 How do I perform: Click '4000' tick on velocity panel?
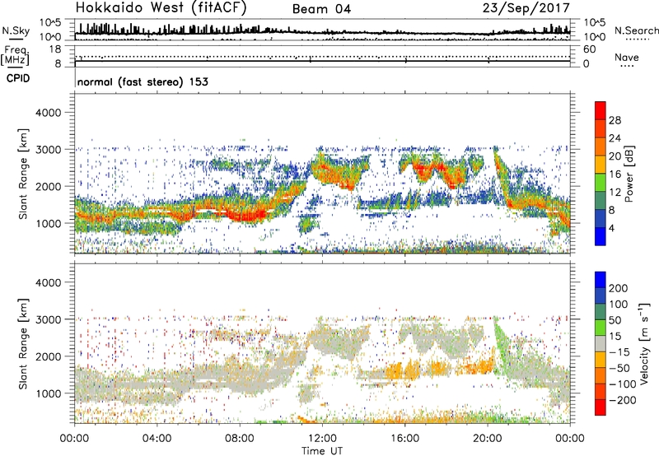49,282
